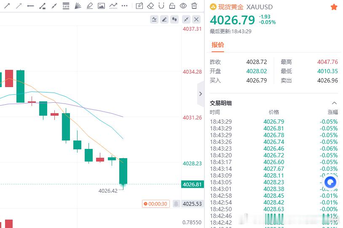Viewport: 343px width, 228px height.
Task: Close the chart panel
Action: tap(196, 19)
